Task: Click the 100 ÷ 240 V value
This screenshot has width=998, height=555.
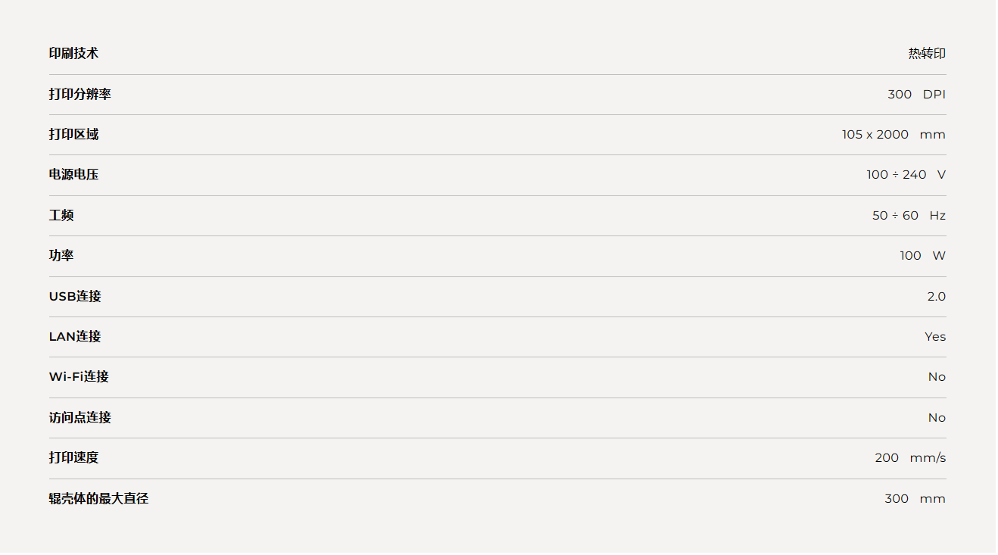Action: (906, 175)
